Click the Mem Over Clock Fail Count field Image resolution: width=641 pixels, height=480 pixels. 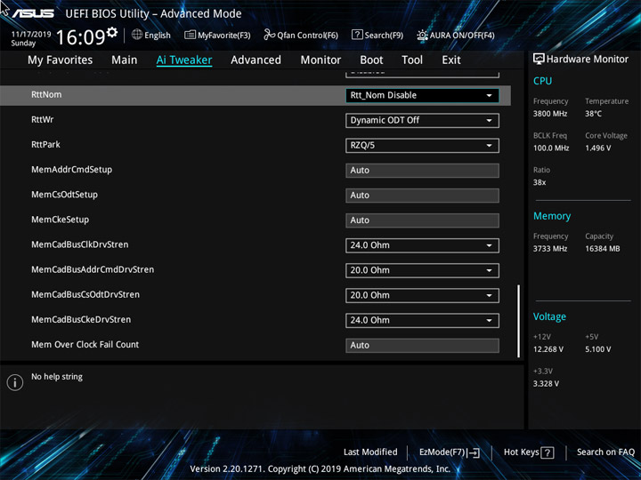point(422,345)
